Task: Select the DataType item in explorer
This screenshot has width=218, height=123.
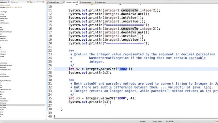Action: point(3,99)
